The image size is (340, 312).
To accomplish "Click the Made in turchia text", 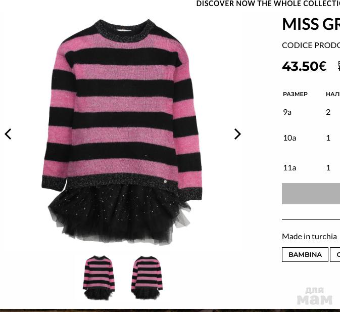I will [309, 237].
